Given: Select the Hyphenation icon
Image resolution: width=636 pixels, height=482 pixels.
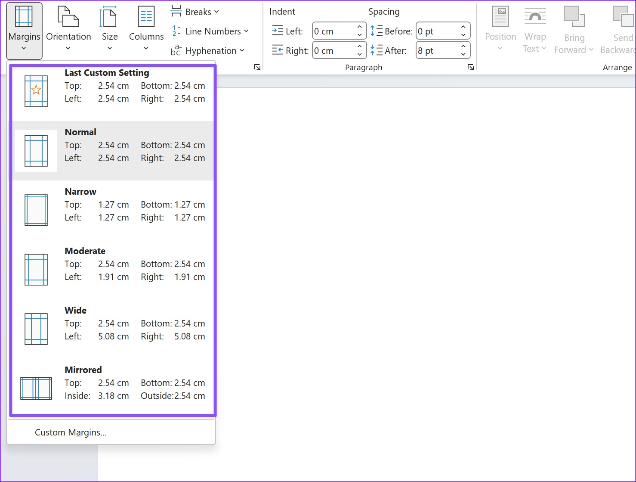Looking at the screenshot, I should [175, 50].
